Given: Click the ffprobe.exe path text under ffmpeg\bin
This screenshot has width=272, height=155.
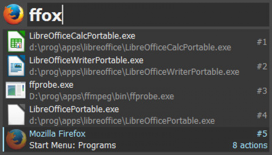Looking at the screenshot, I should (102, 97).
